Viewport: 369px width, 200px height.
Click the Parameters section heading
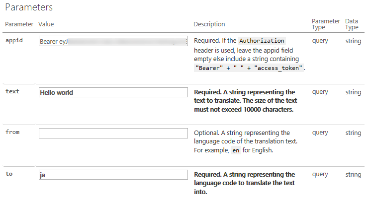click(29, 7)
